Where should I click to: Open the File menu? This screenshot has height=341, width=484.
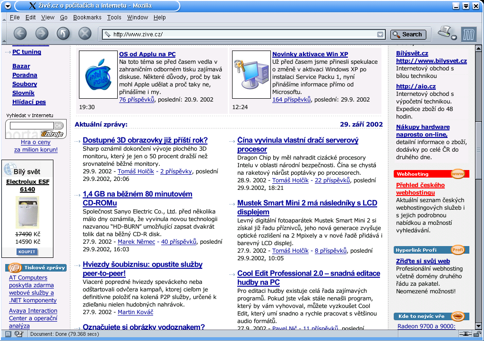tap(15, 17)
